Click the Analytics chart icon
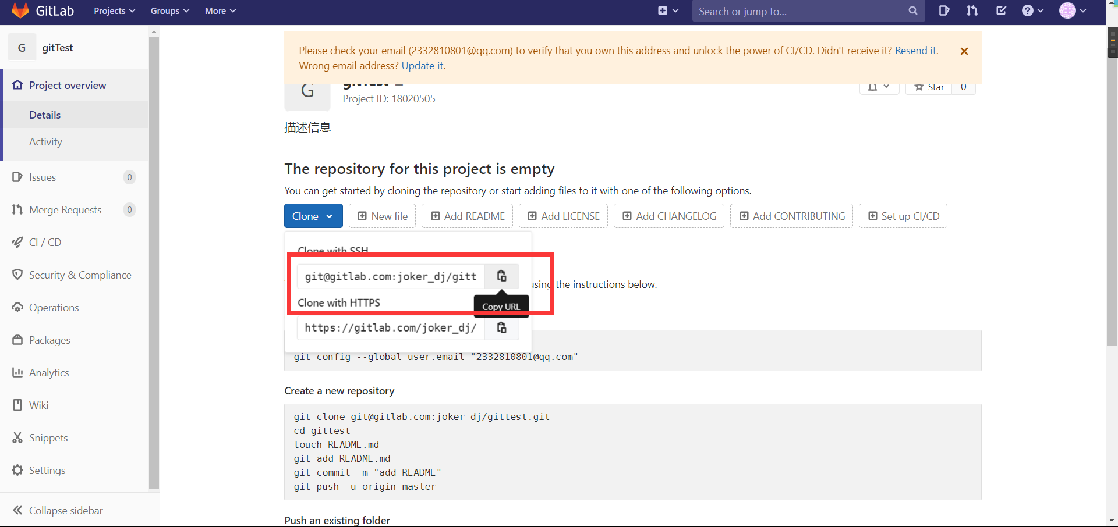This screenshot has width=1118, height=527. [17, 372]
